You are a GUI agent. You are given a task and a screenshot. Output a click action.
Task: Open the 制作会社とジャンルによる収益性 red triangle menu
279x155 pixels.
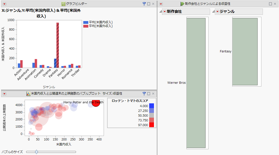pyautogui.click(x=161, y=4)
